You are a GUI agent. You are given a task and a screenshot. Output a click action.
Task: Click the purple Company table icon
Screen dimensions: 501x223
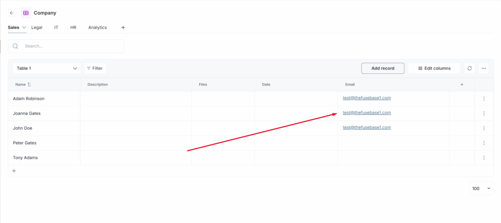point(25,13)
